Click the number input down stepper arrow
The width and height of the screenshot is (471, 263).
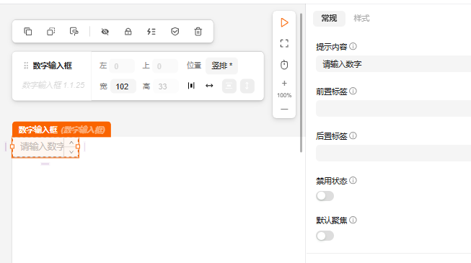click(71, 152)
